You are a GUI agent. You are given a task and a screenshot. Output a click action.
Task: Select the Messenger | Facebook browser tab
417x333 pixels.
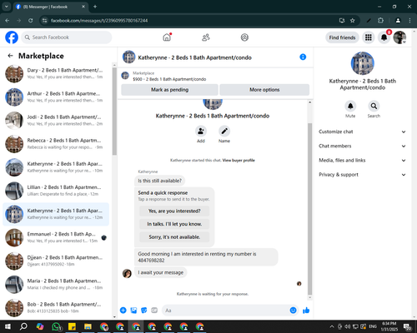51,7
